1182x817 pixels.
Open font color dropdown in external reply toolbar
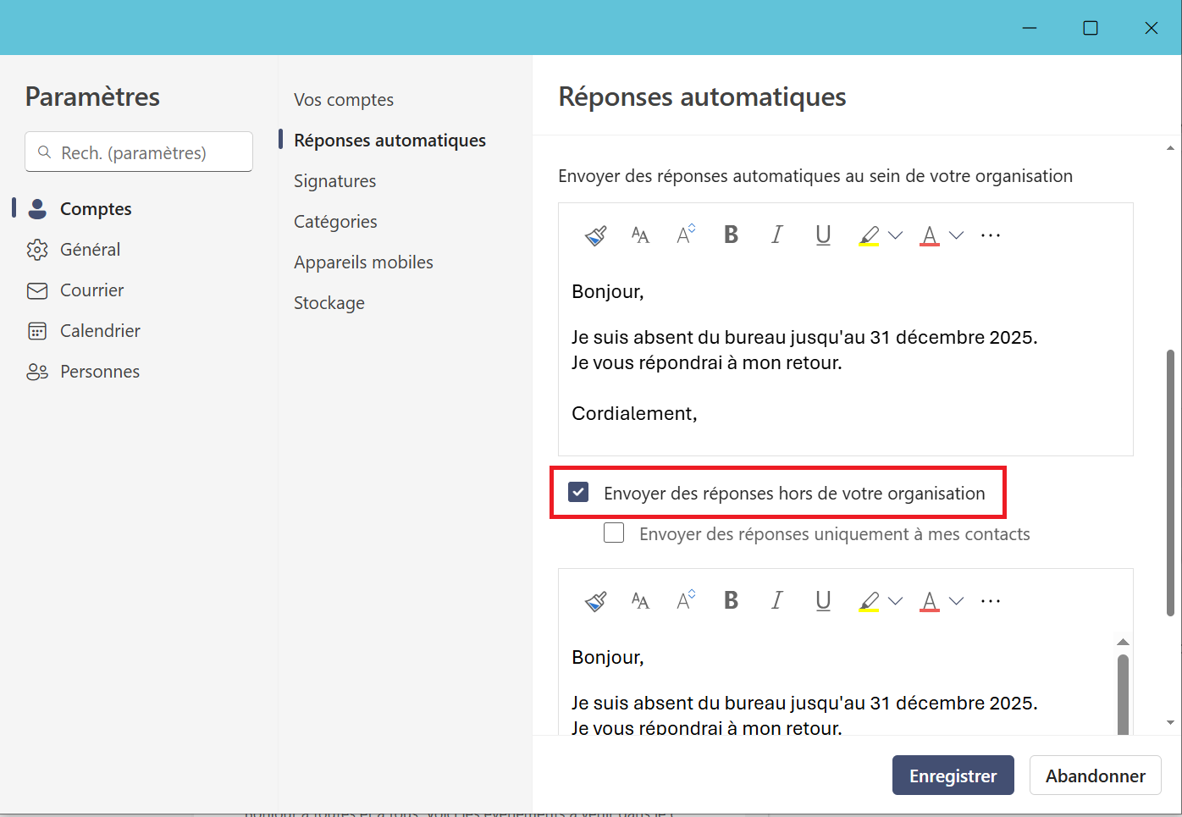957,601
